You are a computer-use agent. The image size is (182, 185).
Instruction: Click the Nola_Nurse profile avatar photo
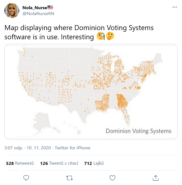click(12, 10)
